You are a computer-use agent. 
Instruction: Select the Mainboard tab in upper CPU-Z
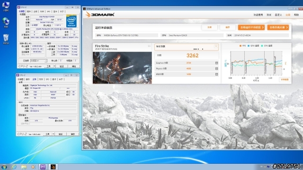[36, 11]
